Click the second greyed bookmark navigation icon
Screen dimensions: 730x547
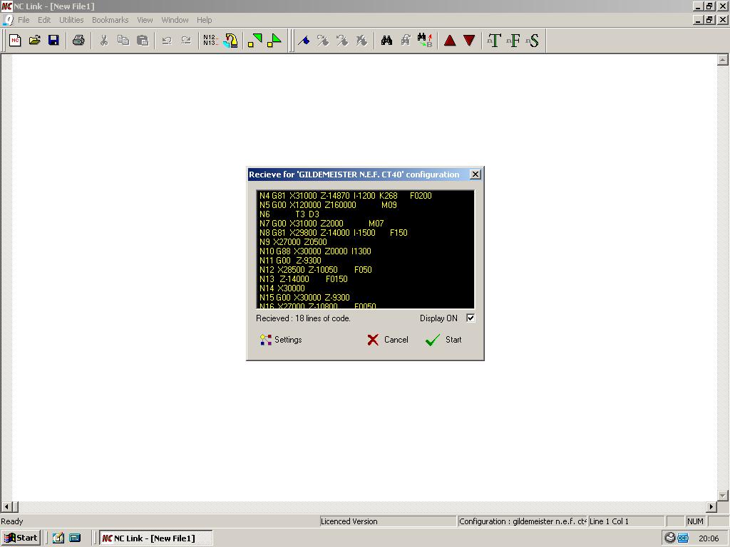pyautogui.click(x=342, y=41)
